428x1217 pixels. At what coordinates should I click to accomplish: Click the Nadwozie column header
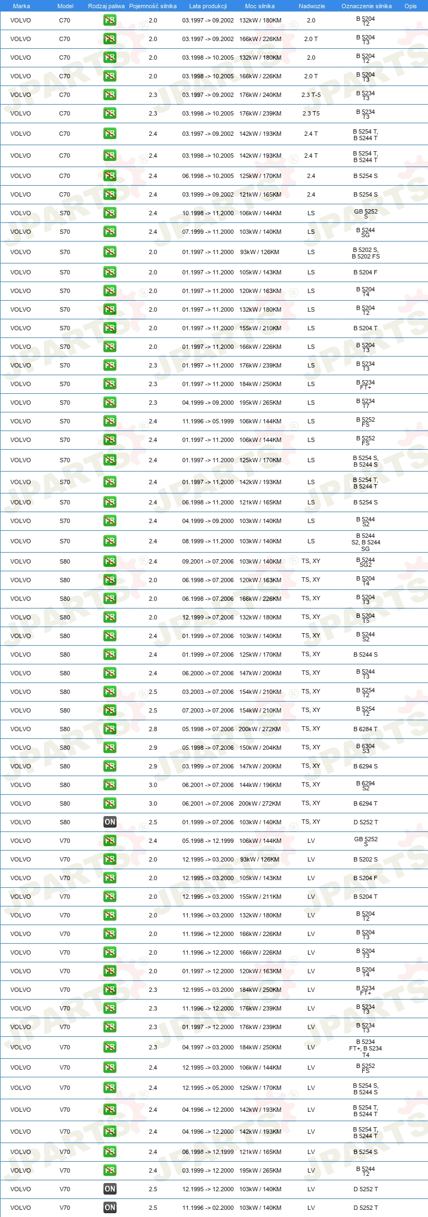click(312, 6)
